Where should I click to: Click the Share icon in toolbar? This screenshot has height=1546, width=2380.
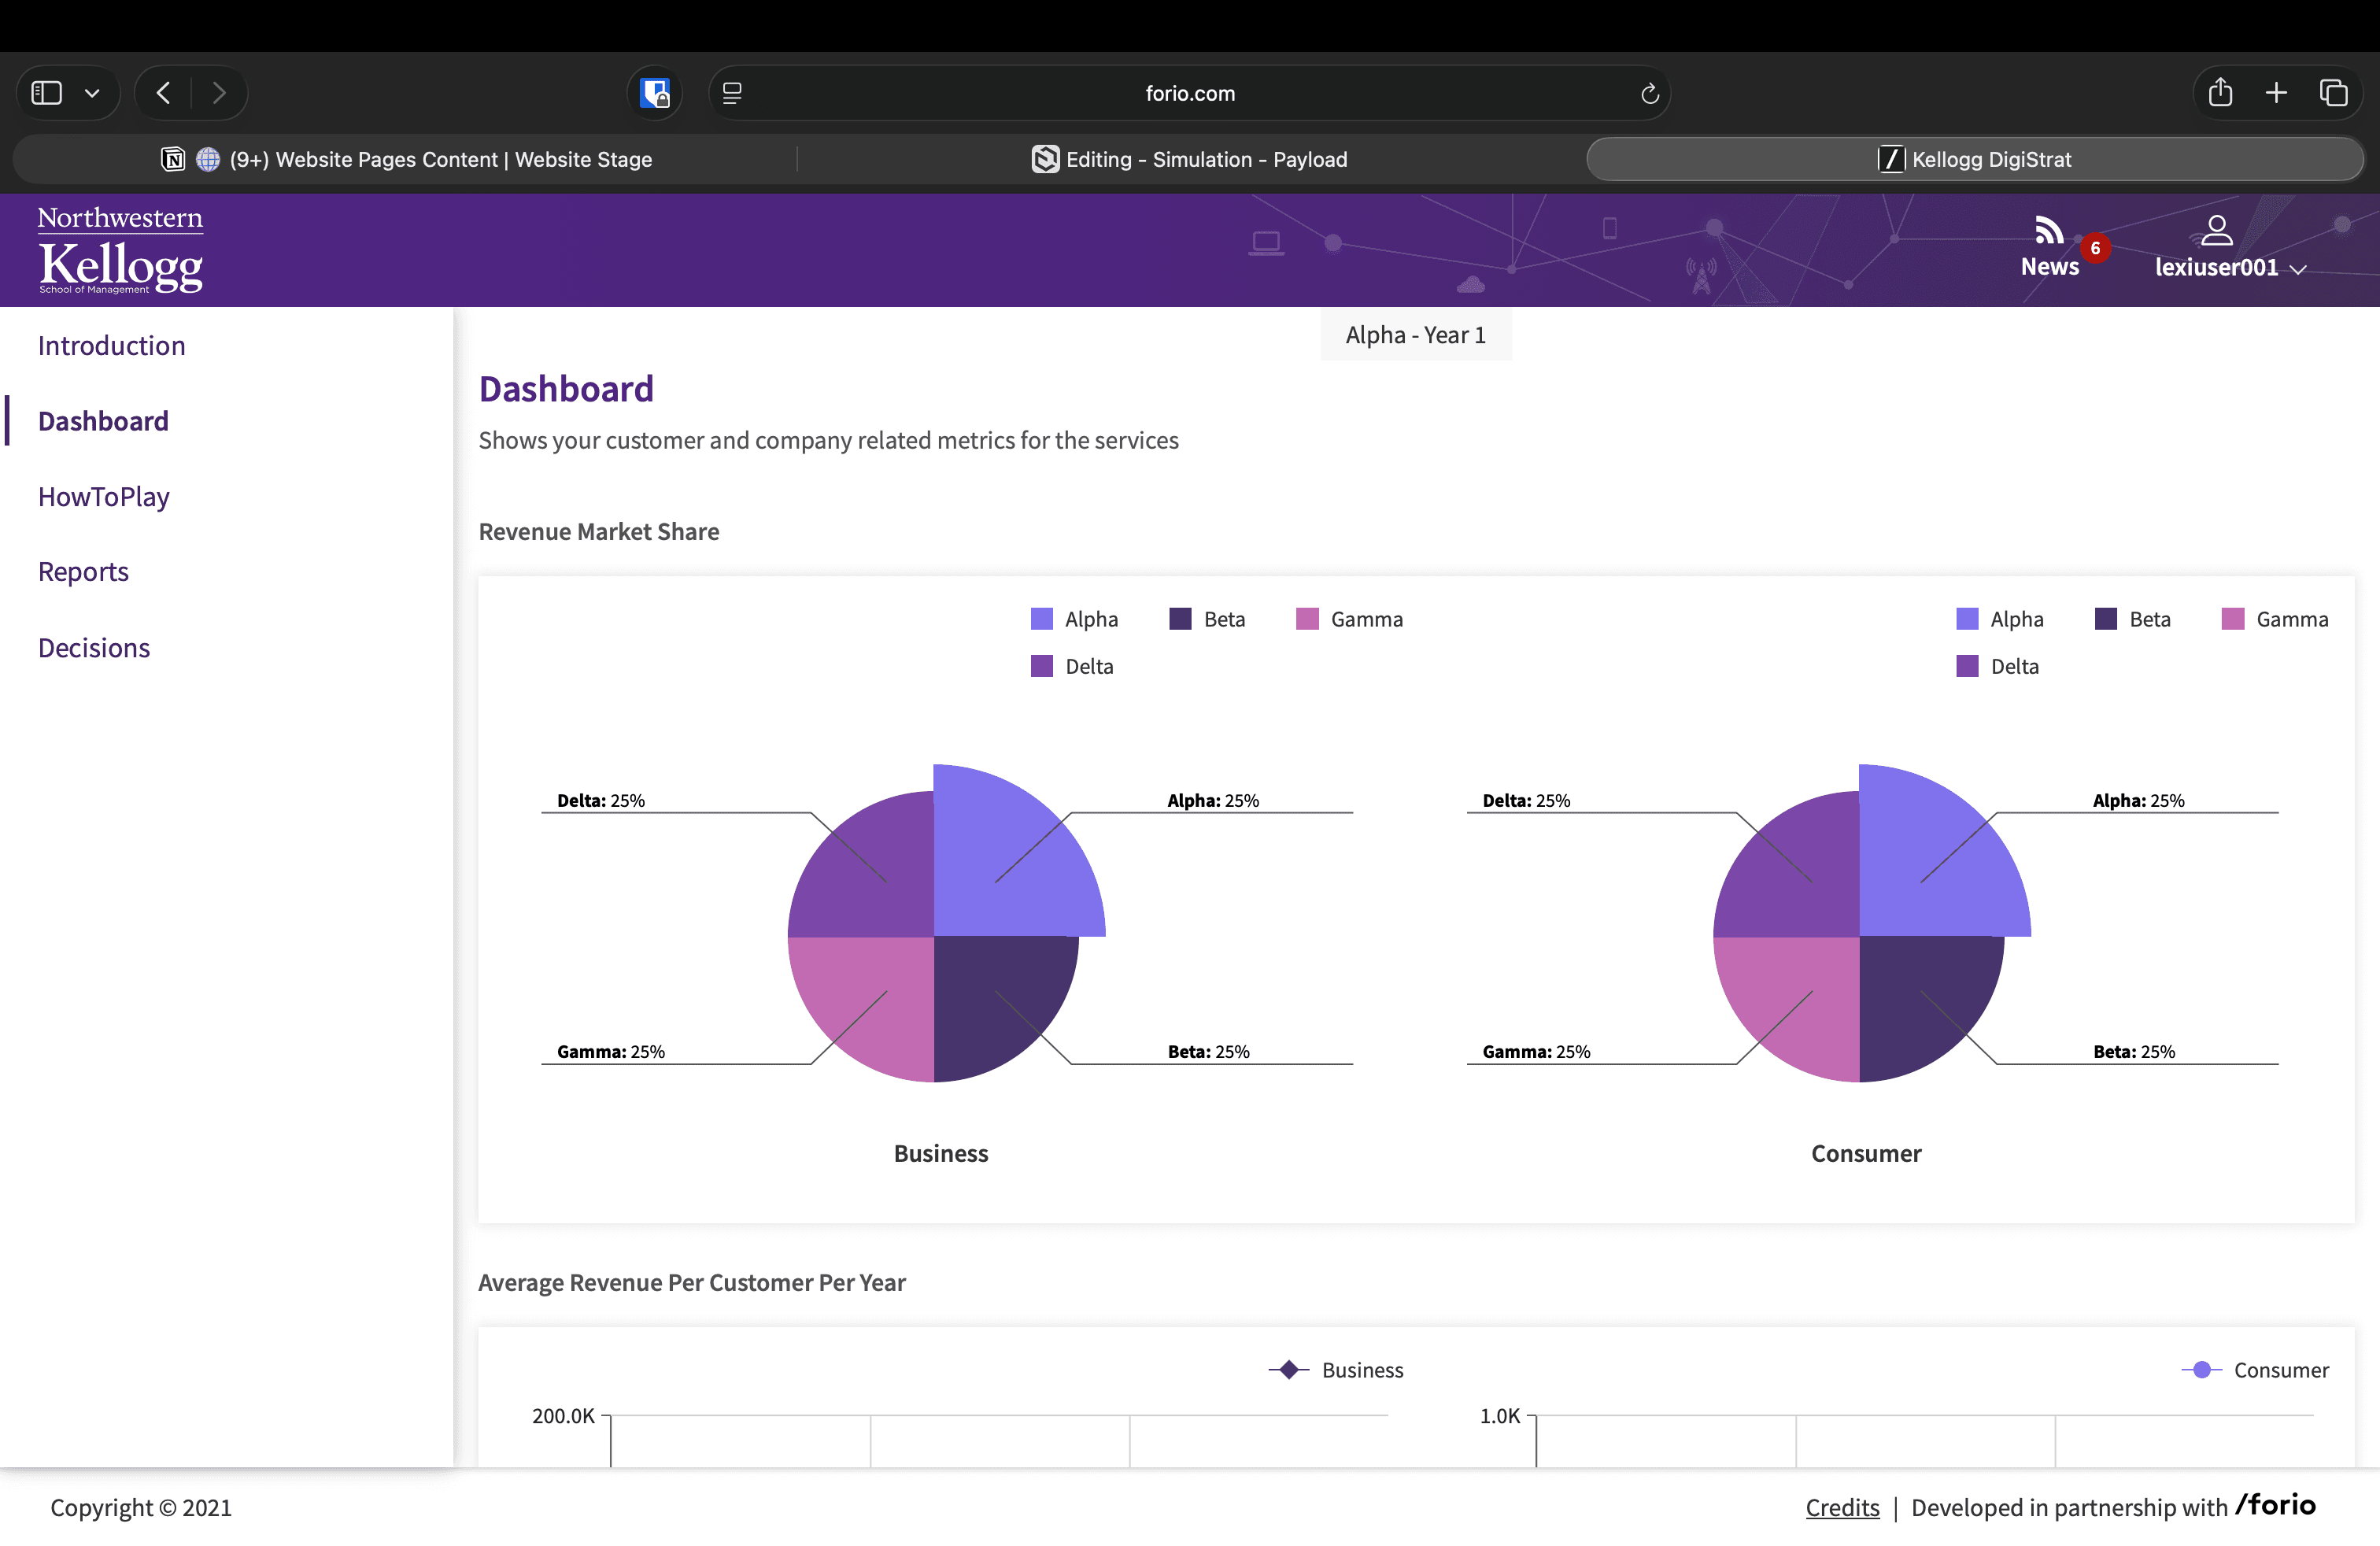point(2220,93)
